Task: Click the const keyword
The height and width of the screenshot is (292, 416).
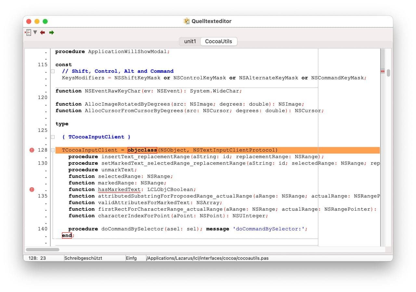Action: point(63,64)
